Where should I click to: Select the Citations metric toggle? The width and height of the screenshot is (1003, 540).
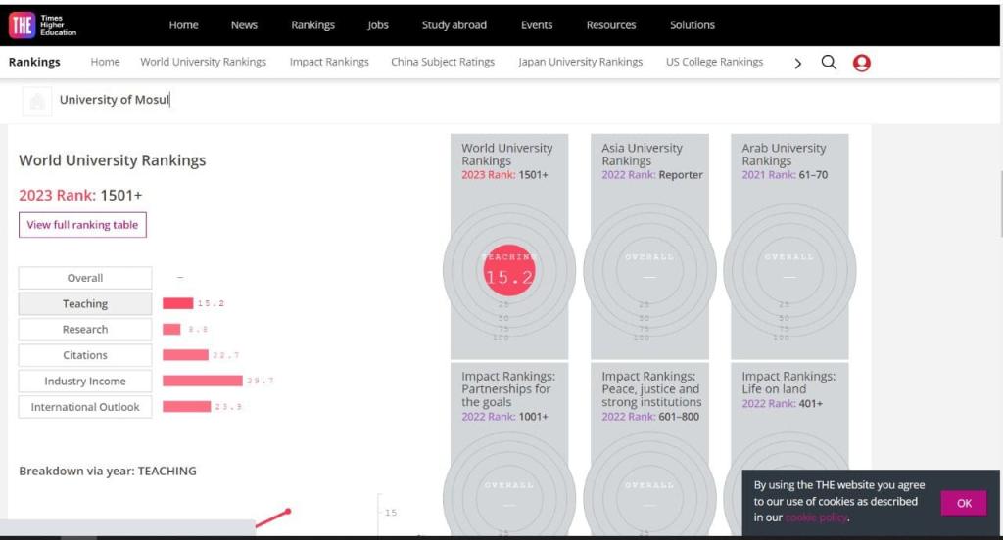[x=85, y=355]
